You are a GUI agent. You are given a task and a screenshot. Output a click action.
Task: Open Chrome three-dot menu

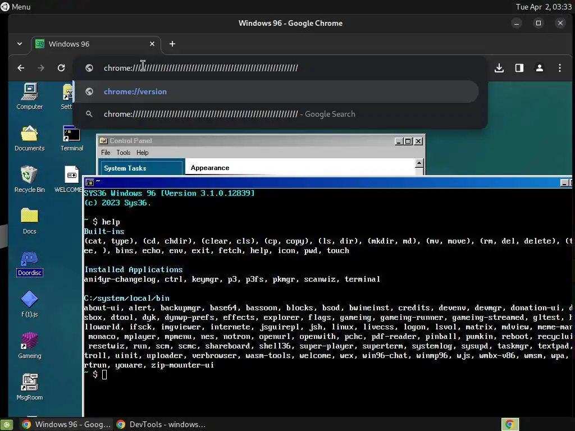(560, 68)
